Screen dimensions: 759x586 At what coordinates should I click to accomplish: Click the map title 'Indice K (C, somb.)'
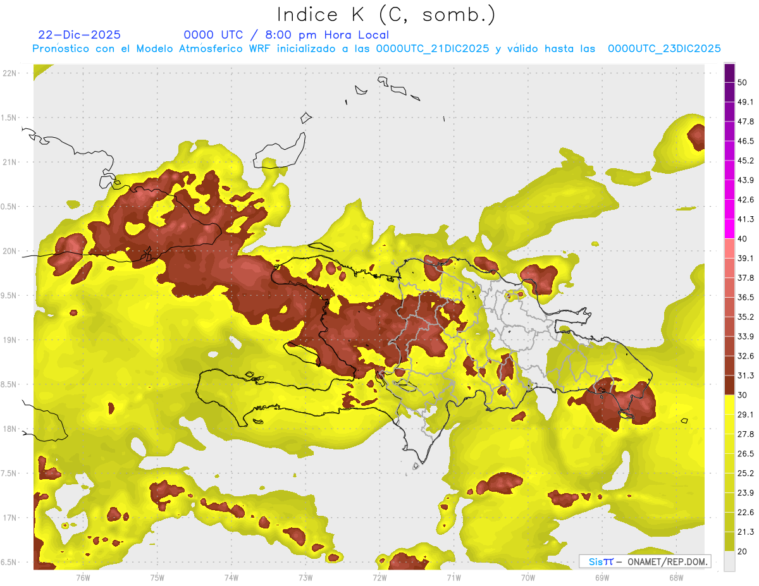click(x=386, y=15)
